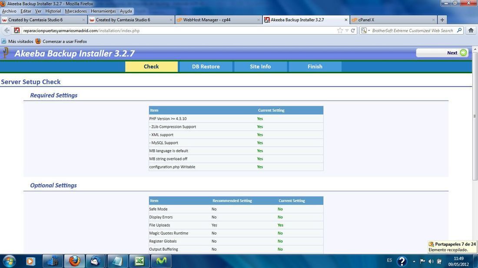
Task: Click 'configuration.php Writable' row text
Action: click(x=172, y=167)
